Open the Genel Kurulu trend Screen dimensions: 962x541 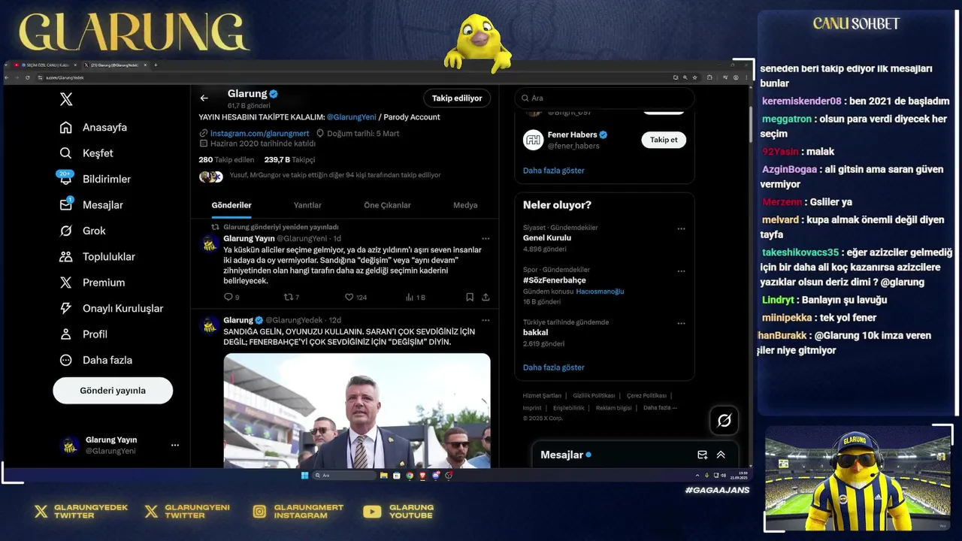click(x=547, y=237)
